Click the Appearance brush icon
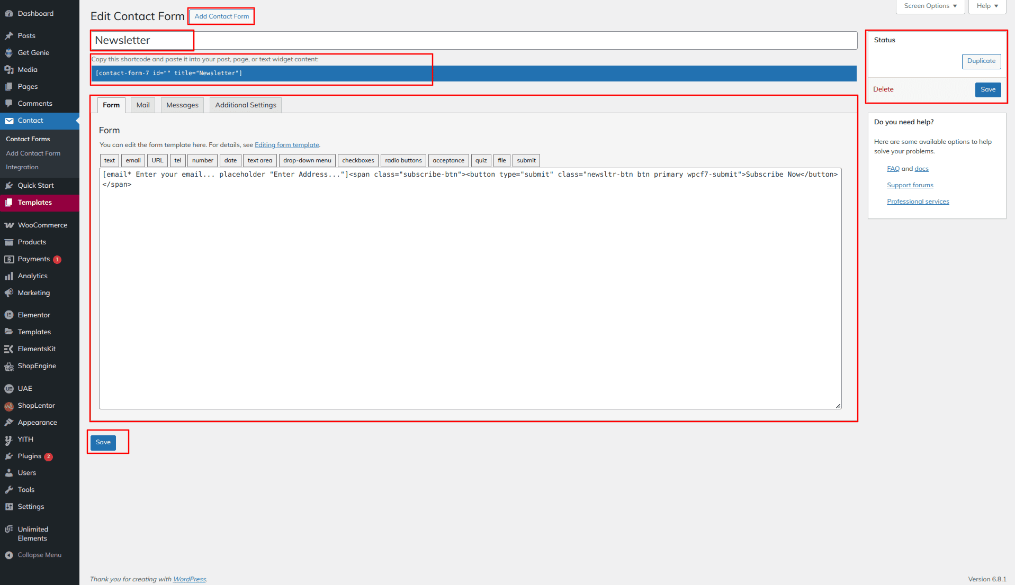The image size is (1015, 585). pos(9,423)
